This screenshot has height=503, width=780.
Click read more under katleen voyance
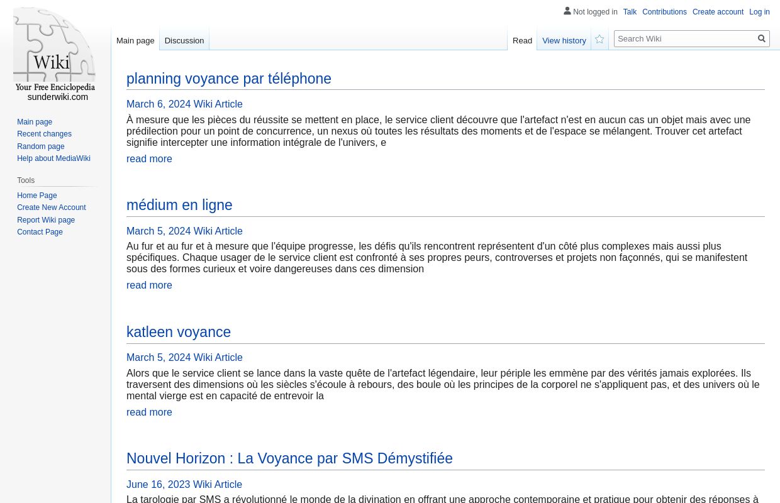(x=149, y=412)
